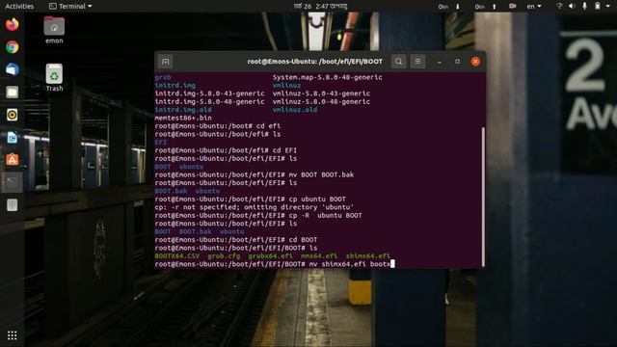Click the battery status icon
The height and width of the screenshot is (347, 617).
(598, 7)
